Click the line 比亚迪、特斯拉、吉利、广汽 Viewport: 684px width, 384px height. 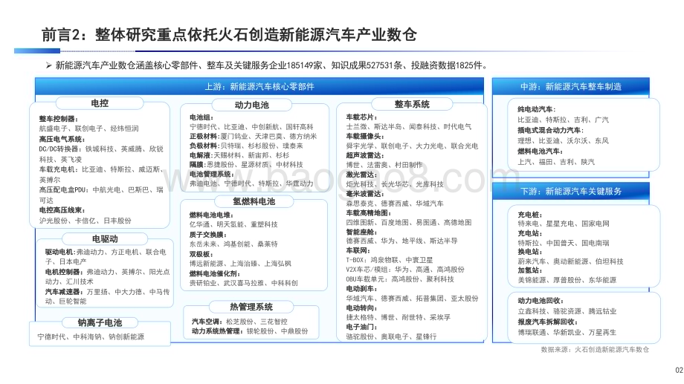(x=563, y=120)
